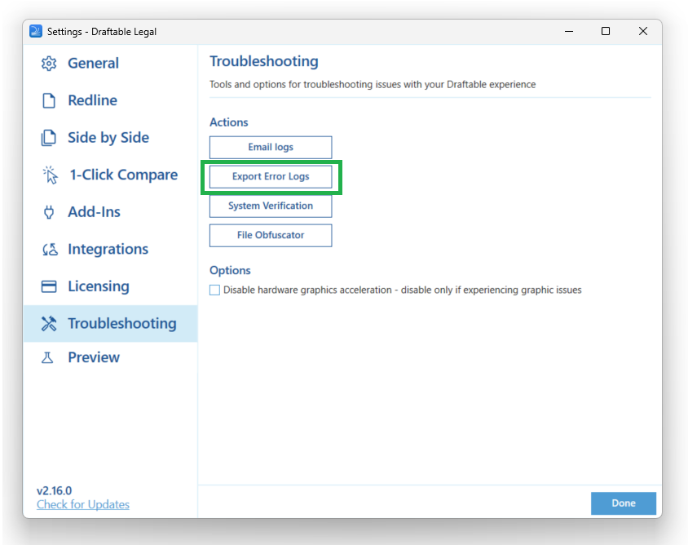This screenshot has width=688, height=545.
Task: Click the Check for Updates link
Action: point(83,504)
